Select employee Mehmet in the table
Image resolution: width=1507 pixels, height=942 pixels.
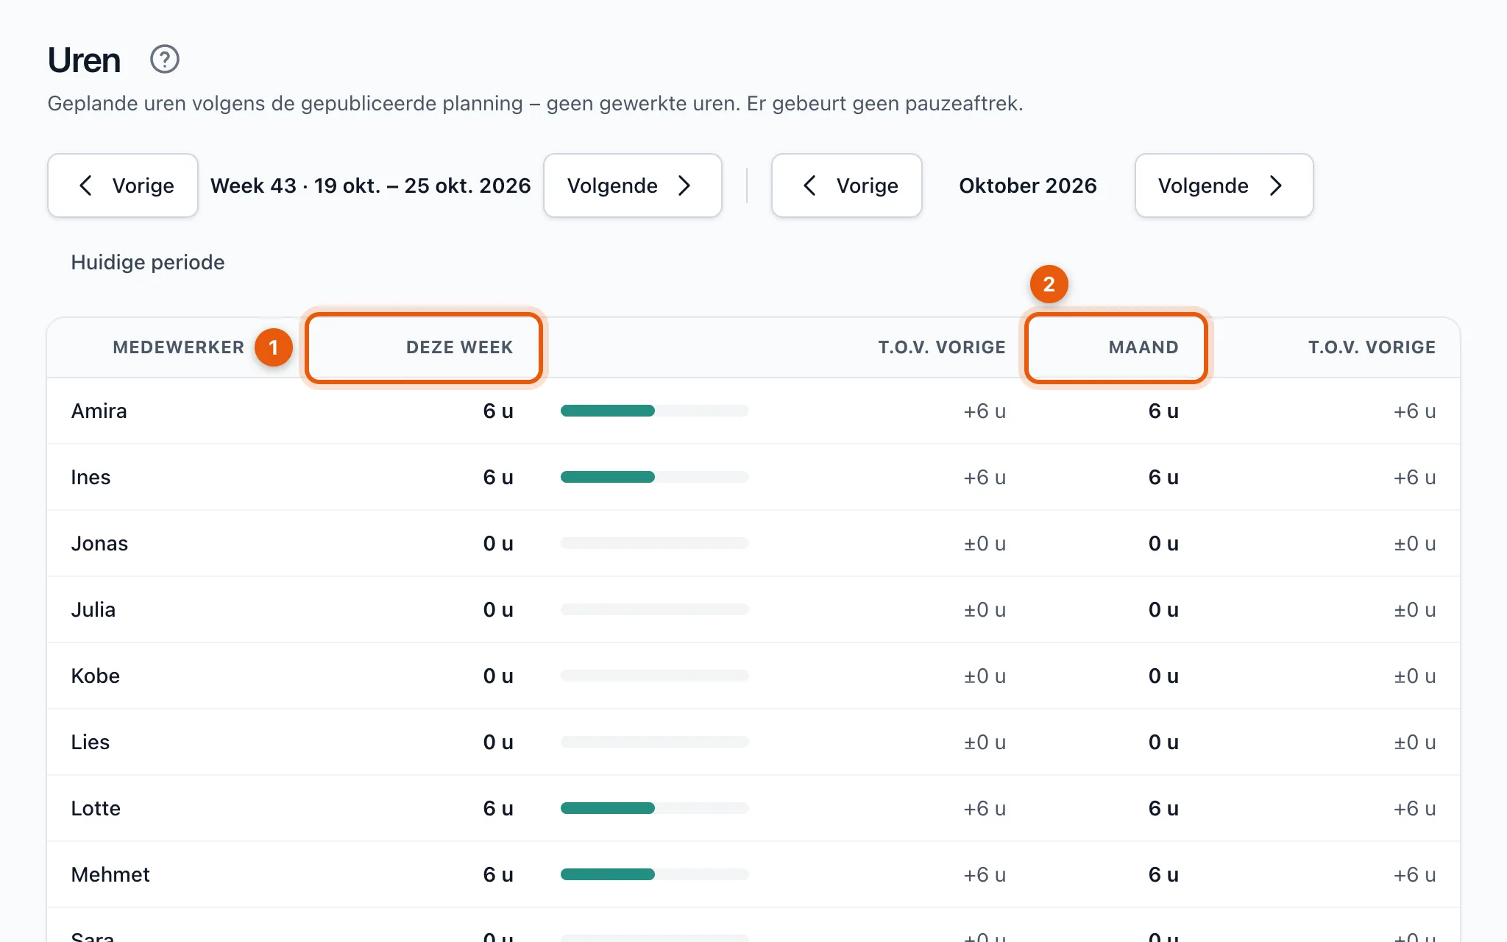click(110, 875)
